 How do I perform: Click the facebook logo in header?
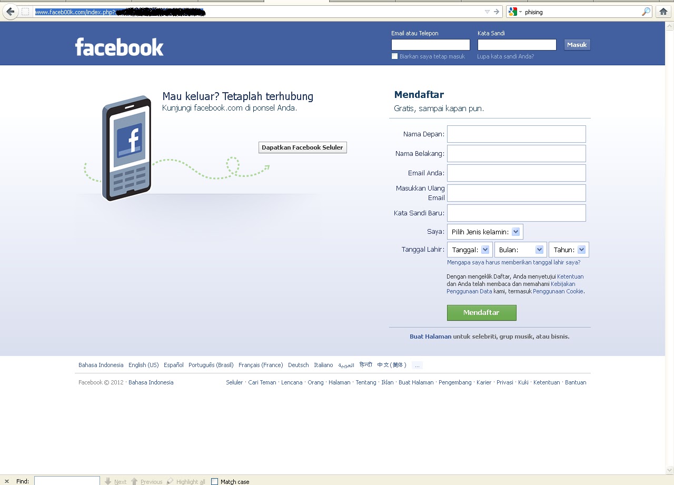click(x=120, y=47)
